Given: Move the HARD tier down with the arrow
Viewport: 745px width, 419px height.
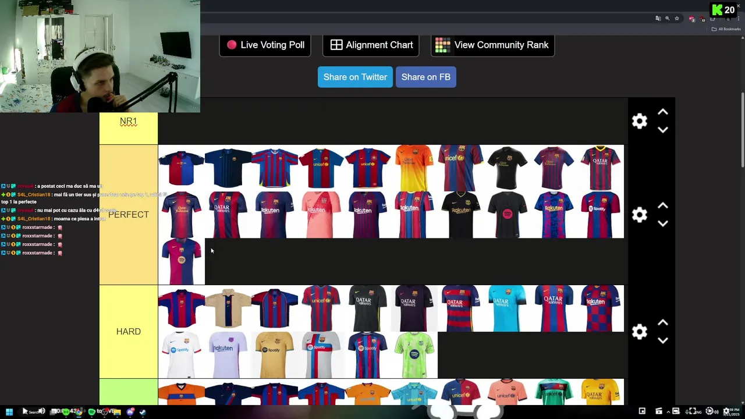Looking at the screenshot, I should [662, 340].
